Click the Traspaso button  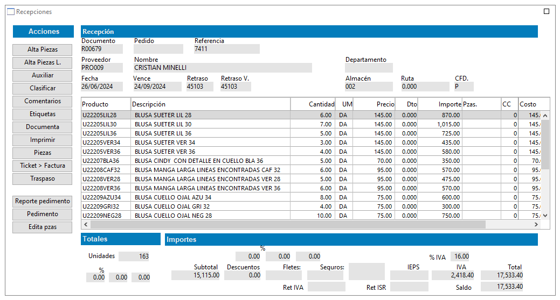pyautogui.click(x=43, y=178)
